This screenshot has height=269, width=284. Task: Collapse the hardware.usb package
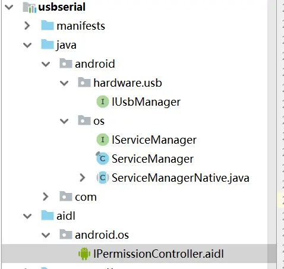(64, 83)
